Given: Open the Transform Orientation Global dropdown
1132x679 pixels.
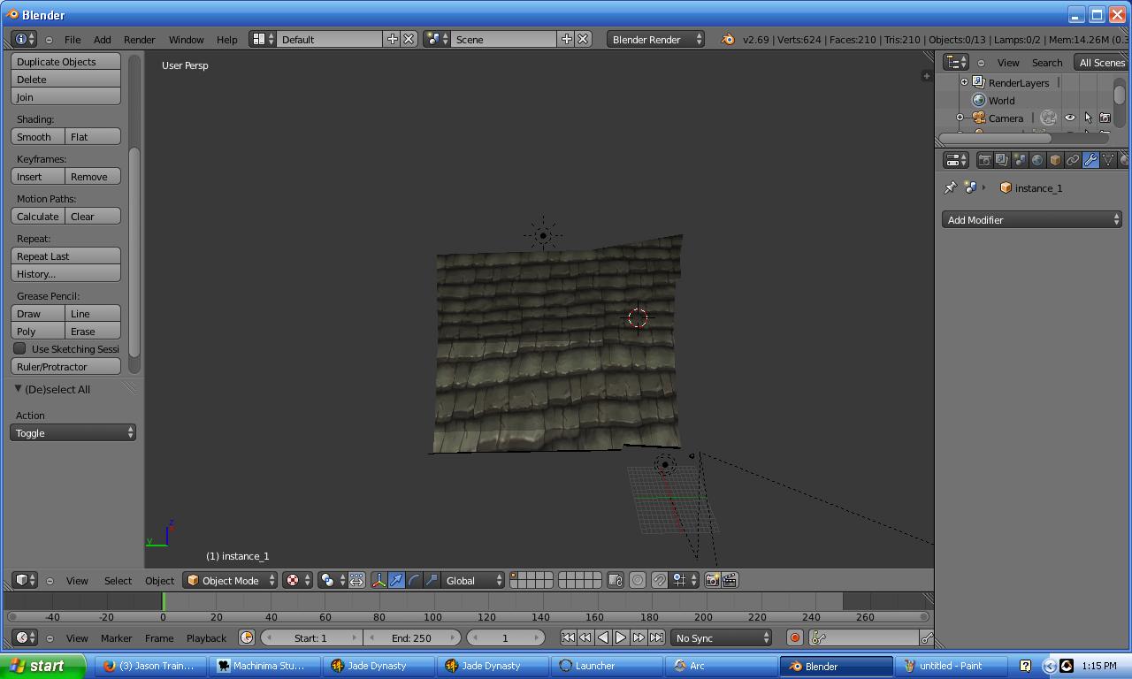Looking at the screenshot, I should pyautogui.click(x=472, y=580).
